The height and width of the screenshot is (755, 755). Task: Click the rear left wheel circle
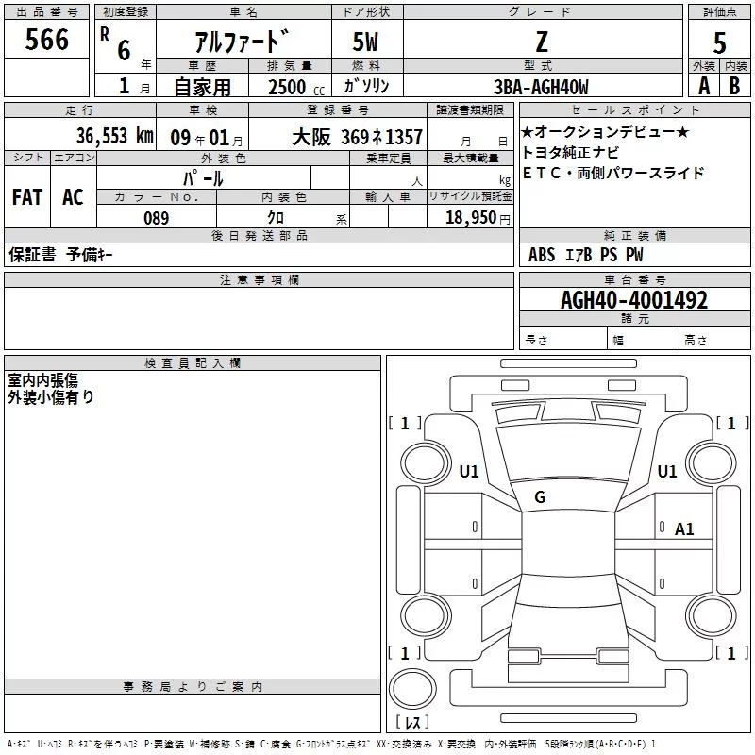tap(426, 615)
